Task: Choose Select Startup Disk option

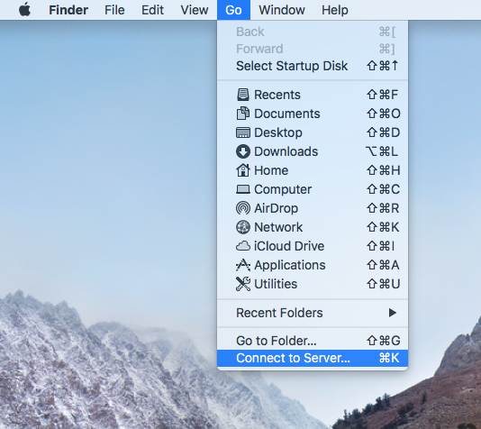Action: [x=313, y=66]
